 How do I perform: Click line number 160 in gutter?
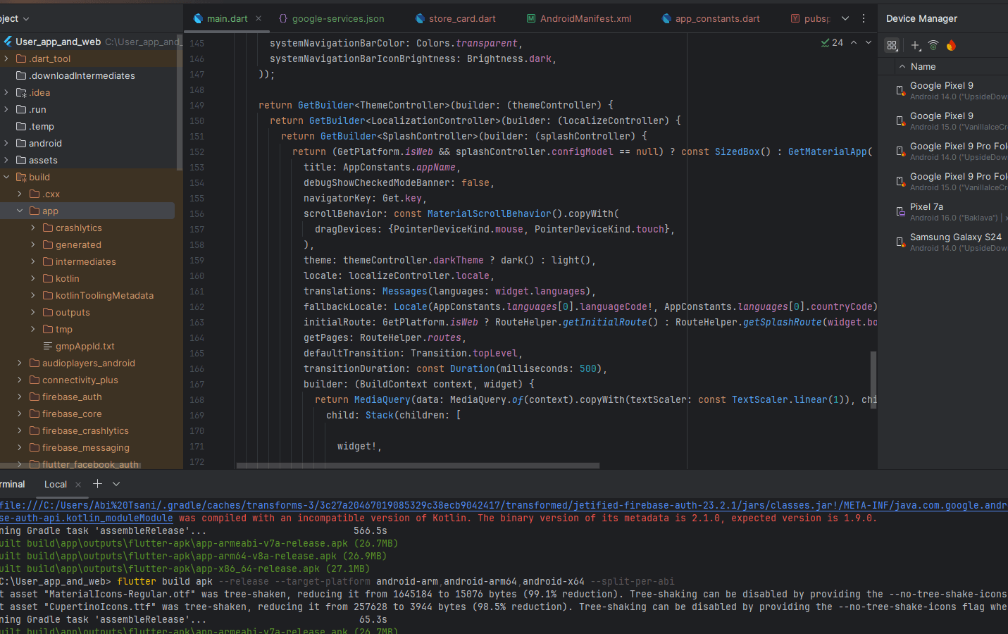tap(197, 275)
